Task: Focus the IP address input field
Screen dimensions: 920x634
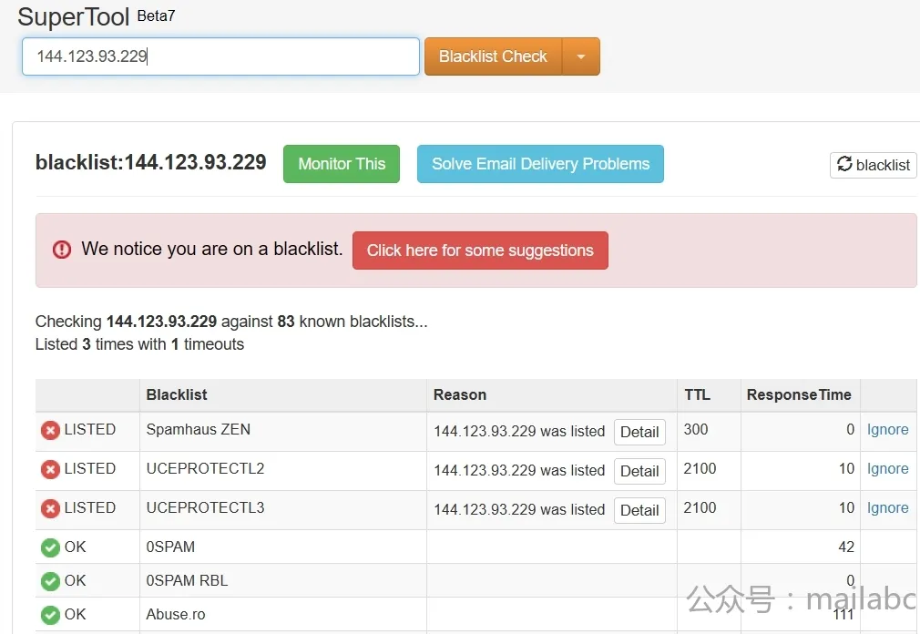Action: [x=220, y=56]
